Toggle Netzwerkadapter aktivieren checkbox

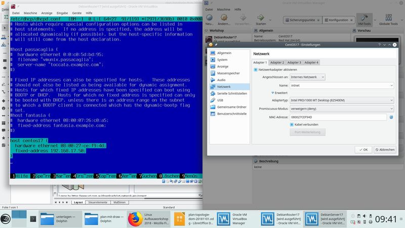point(256,69)
